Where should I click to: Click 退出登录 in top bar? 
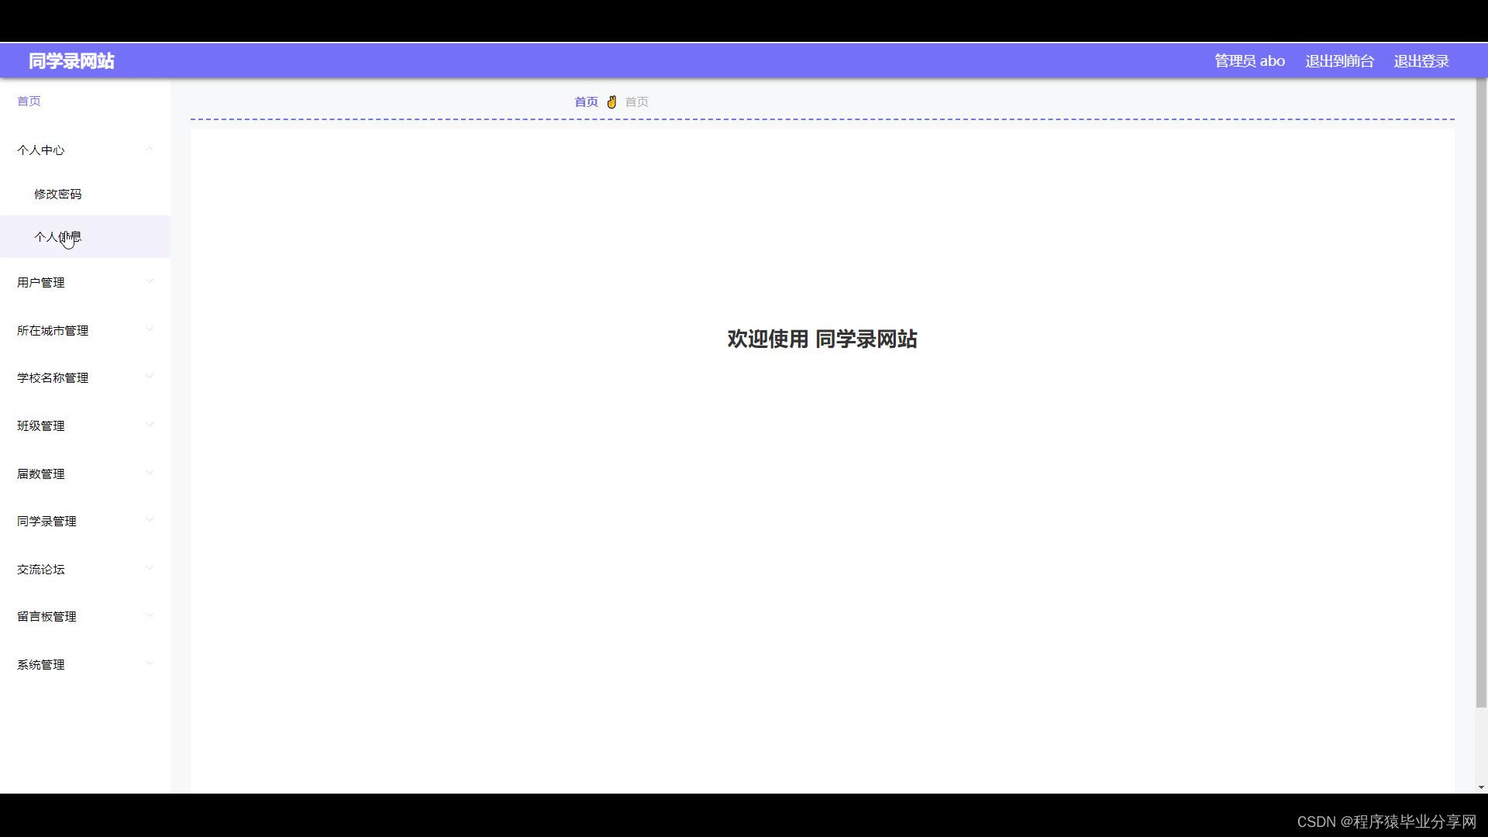1421,61
